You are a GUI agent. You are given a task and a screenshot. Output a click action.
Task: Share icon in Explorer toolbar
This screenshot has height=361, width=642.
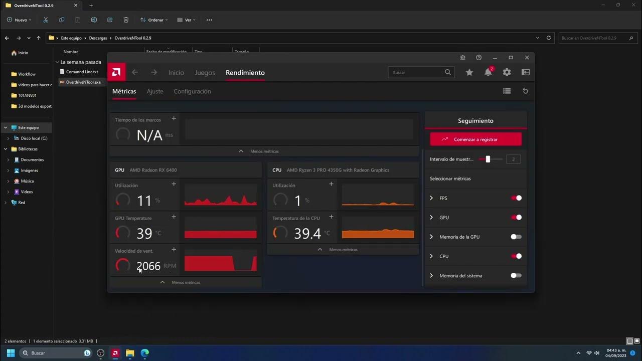coord(110,20)
